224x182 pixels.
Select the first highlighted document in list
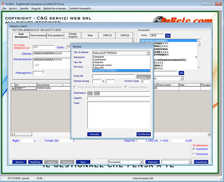point(169,41)
